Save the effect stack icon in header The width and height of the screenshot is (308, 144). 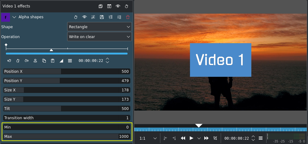click(101, 6)
